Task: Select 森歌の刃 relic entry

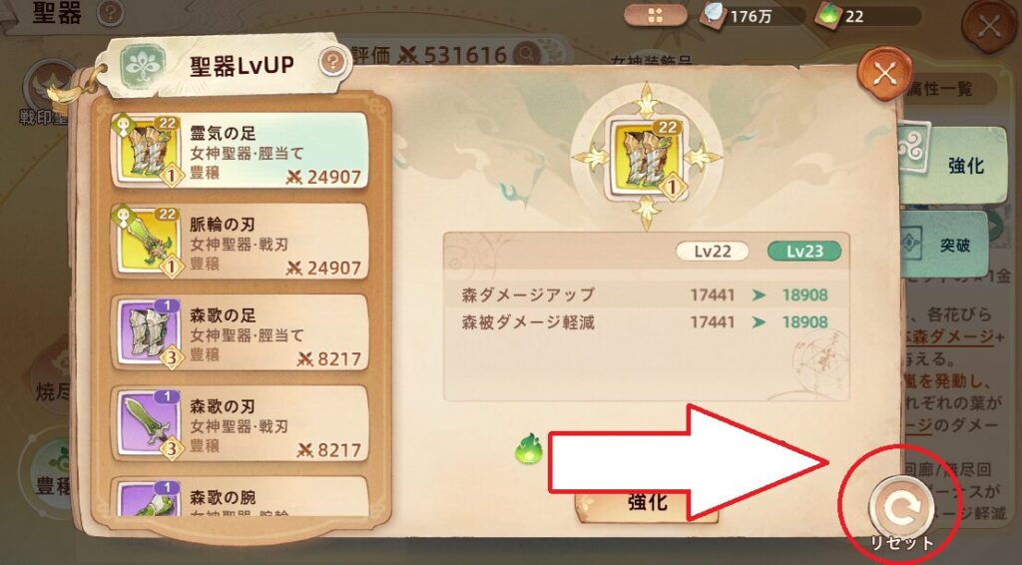Action: [240, 424]
